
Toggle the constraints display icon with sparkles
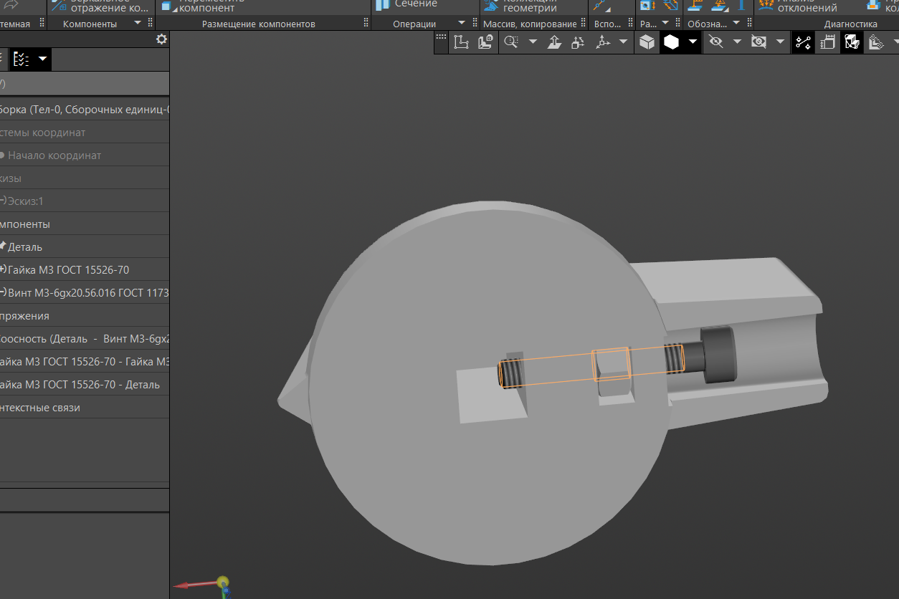[804, 42]
